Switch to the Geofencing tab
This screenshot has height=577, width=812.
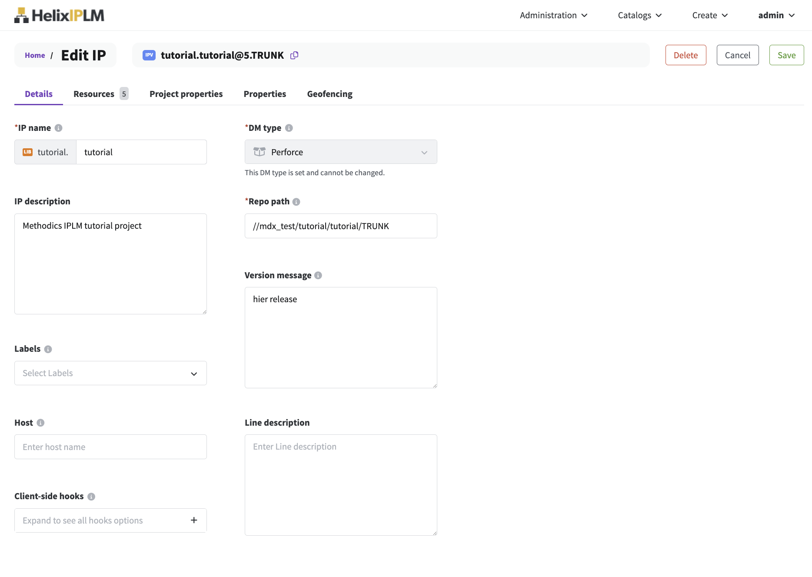pyautogui.click(x=329, y=94)
